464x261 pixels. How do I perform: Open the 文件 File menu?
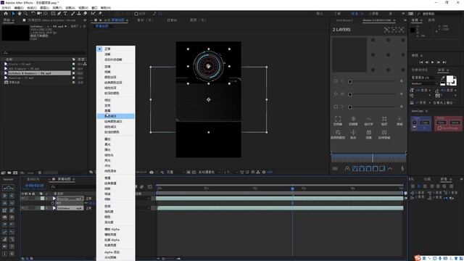tap(6, 8)
